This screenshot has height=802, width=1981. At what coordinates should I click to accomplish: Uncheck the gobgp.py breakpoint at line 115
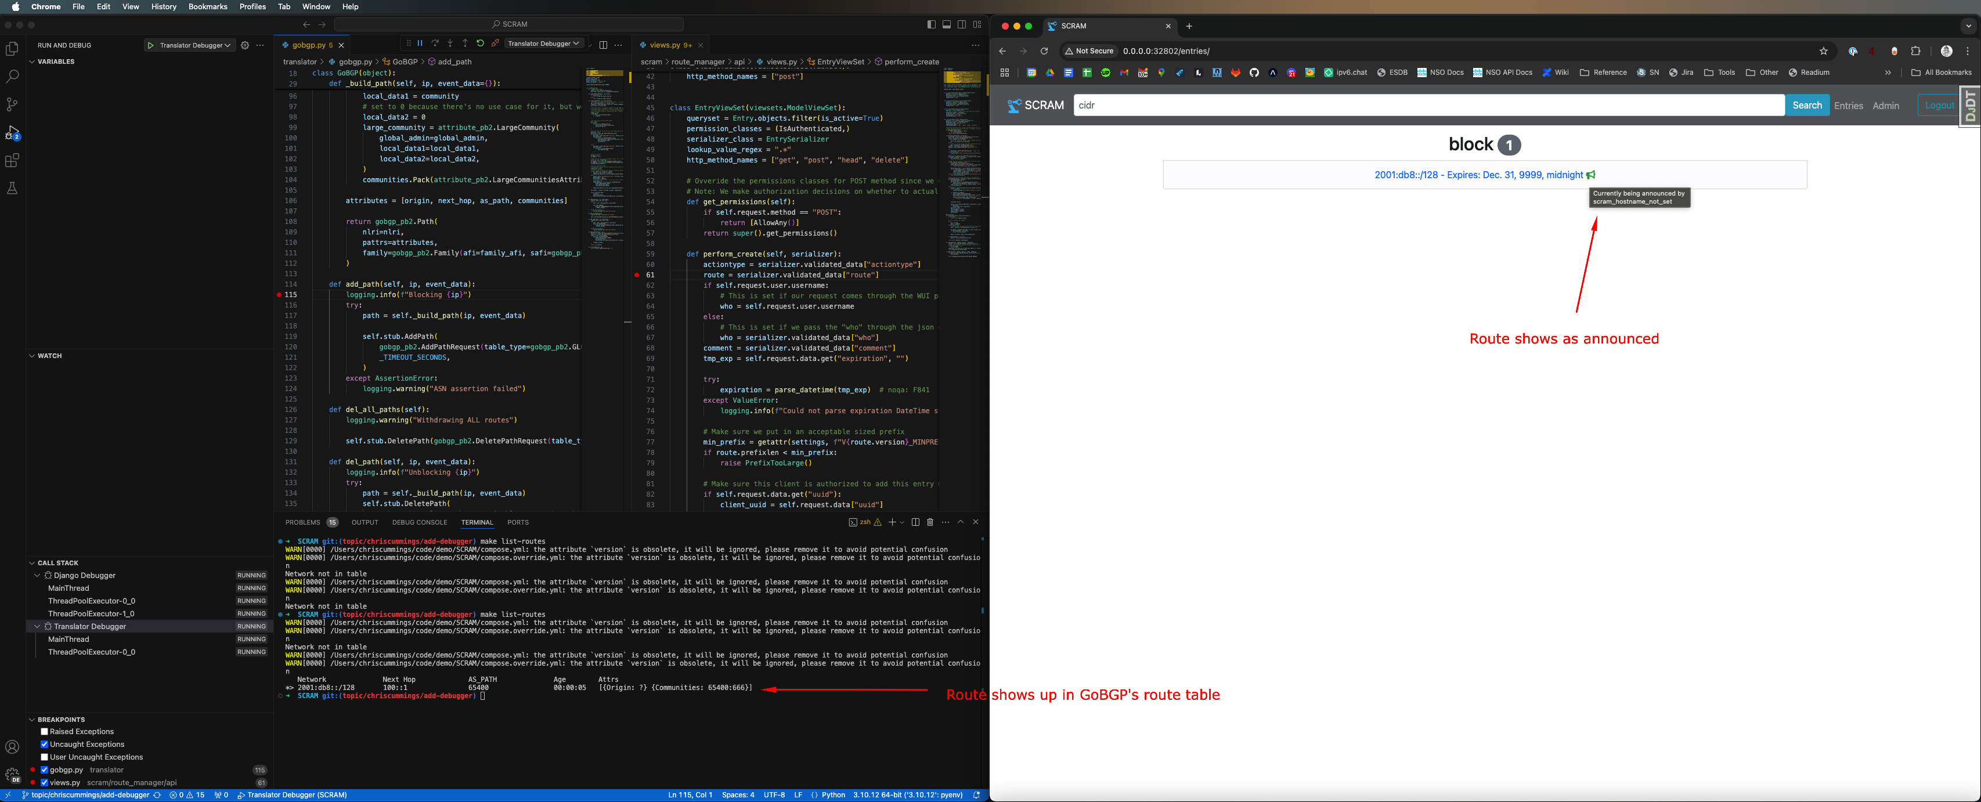click(45, 770)
